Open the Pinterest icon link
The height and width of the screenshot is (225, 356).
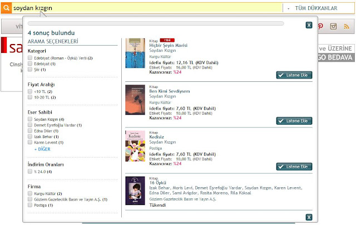(320, 26)
